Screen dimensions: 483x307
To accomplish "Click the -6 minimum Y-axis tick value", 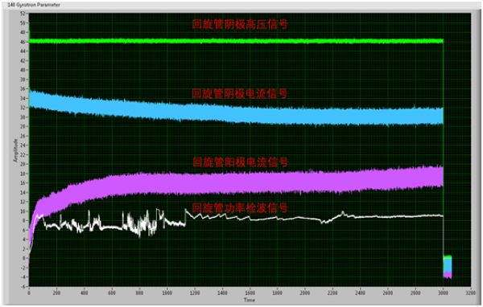I will (23, 286).
